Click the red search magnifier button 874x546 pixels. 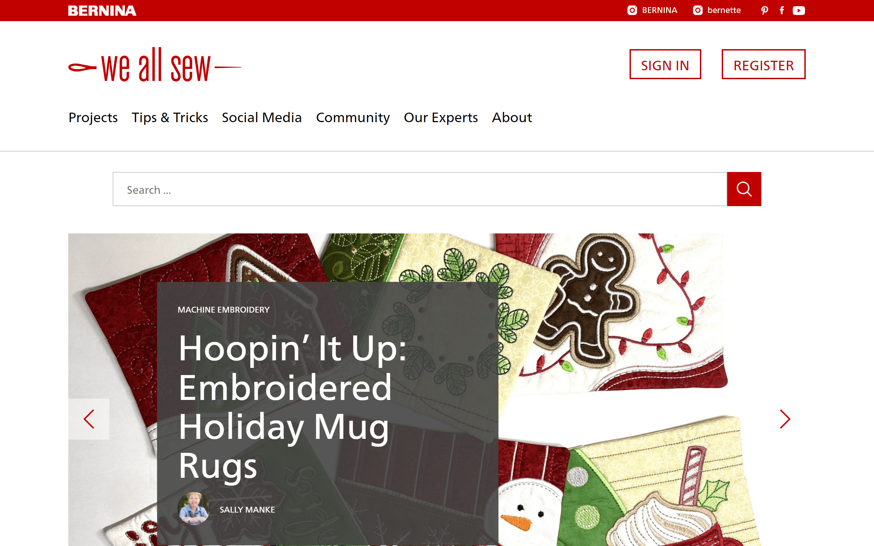[x=744, y=189]
